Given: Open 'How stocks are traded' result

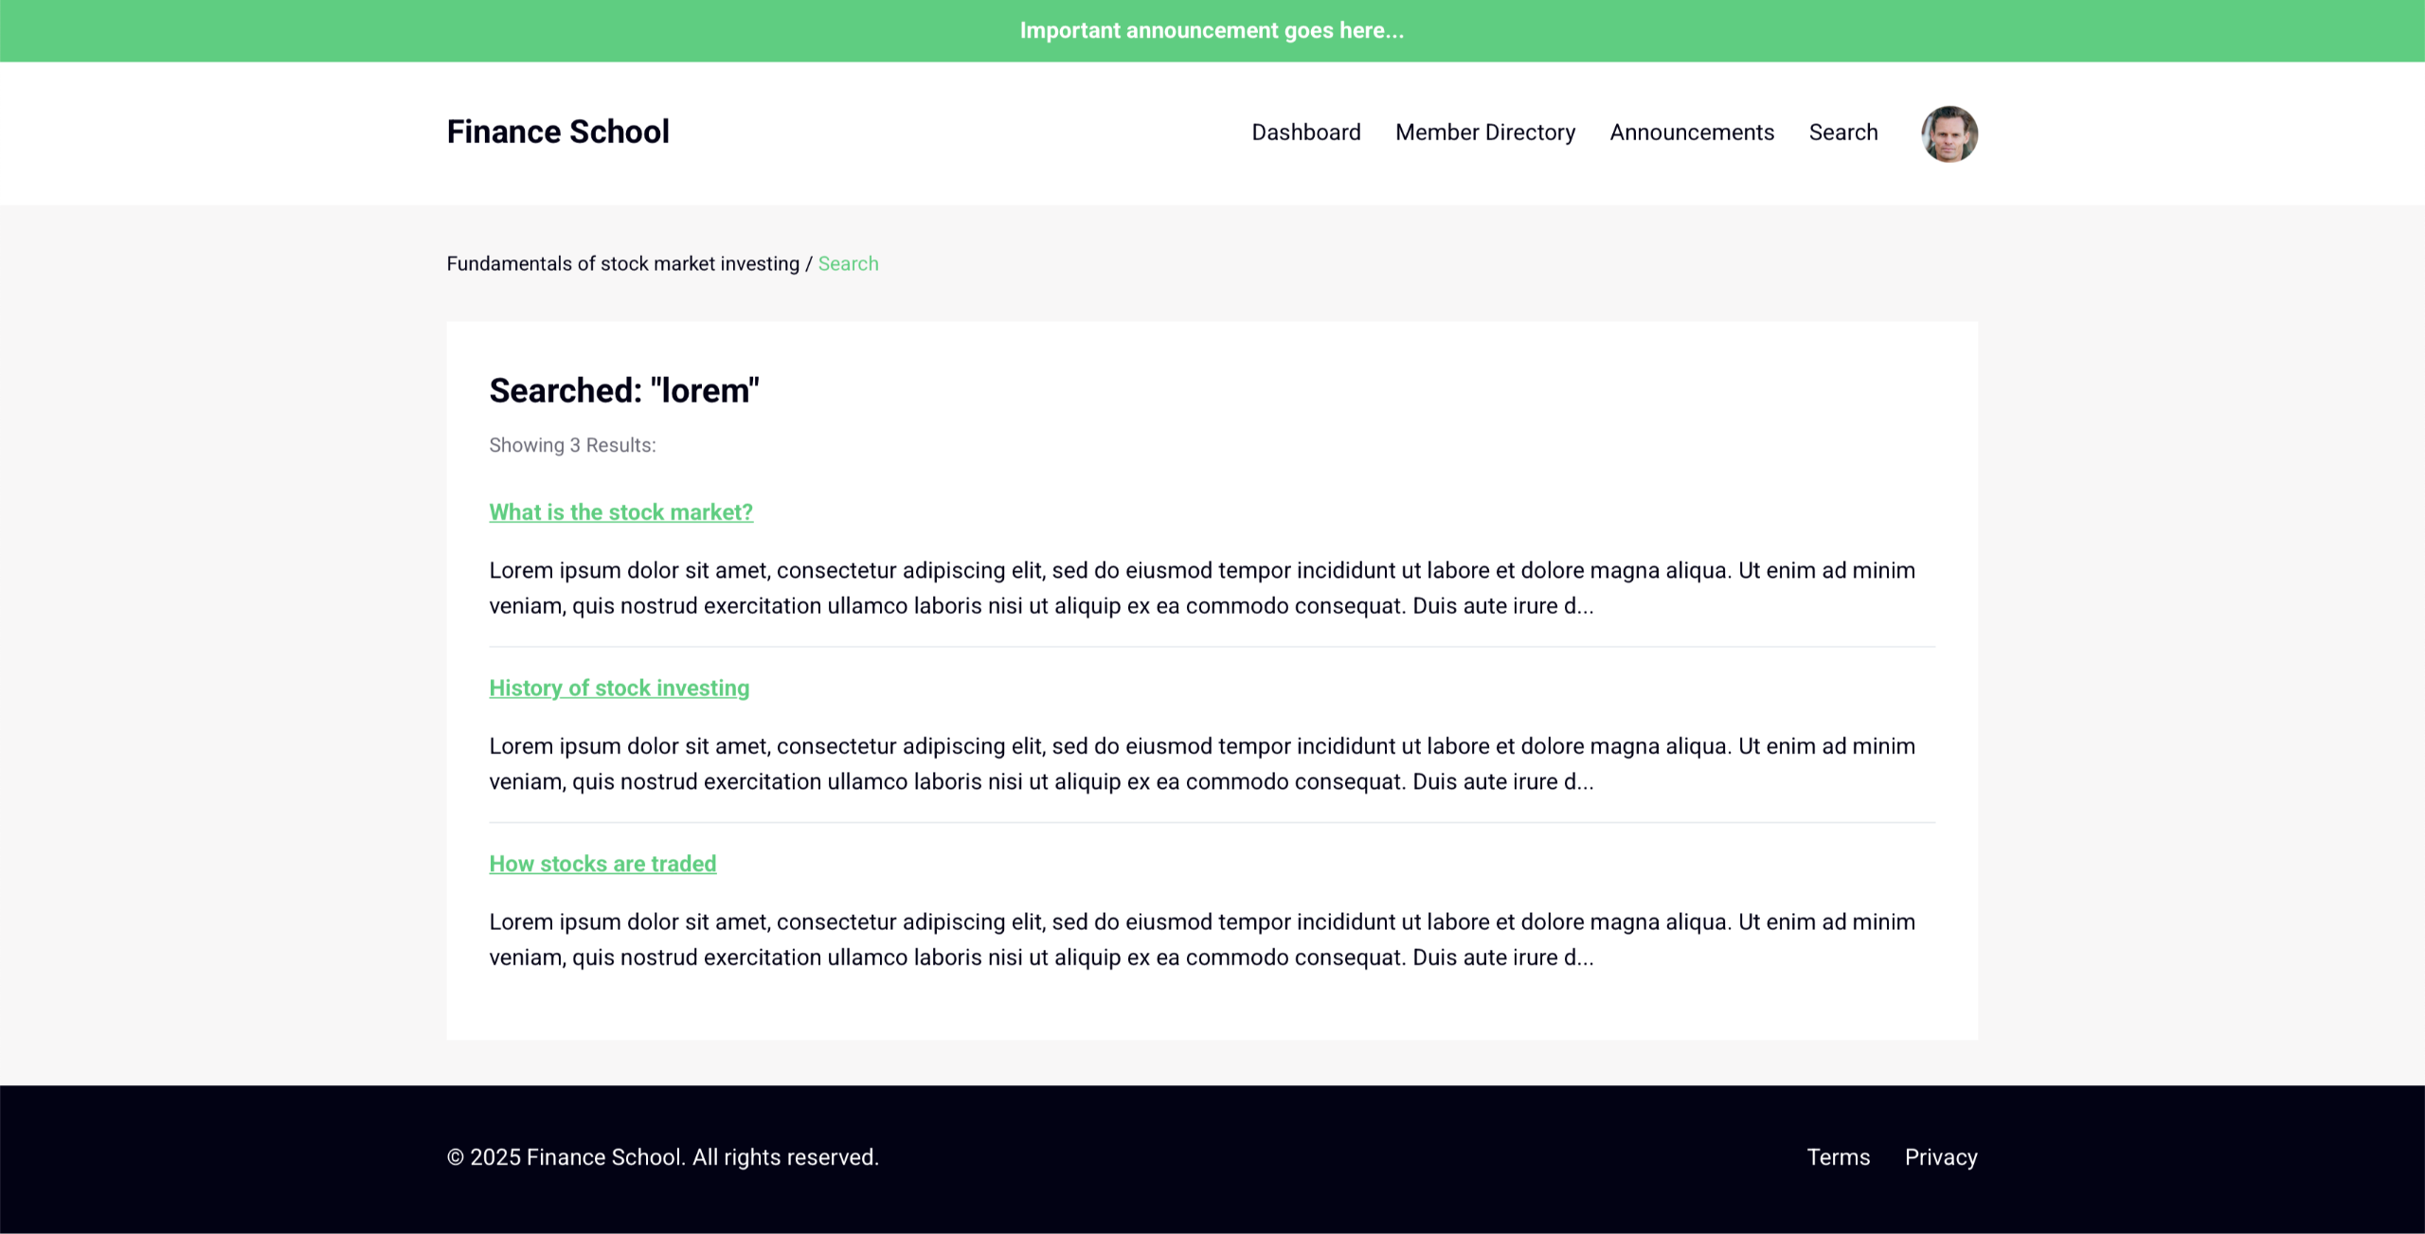Looking at the screenshot, I should pos(602,864).
